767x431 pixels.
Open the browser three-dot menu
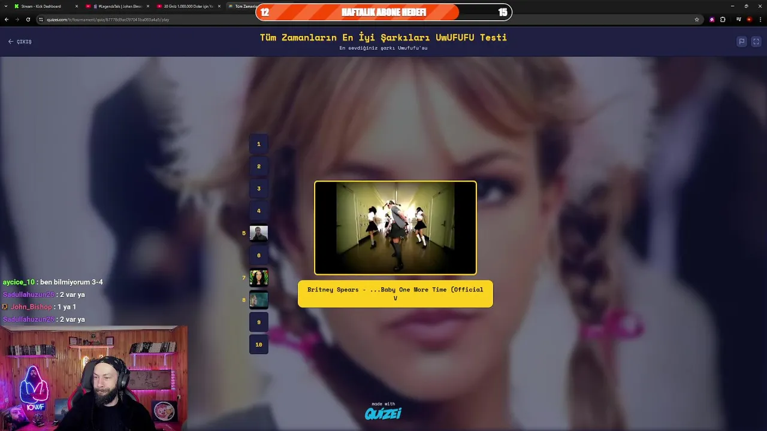[x=760, y=19]
